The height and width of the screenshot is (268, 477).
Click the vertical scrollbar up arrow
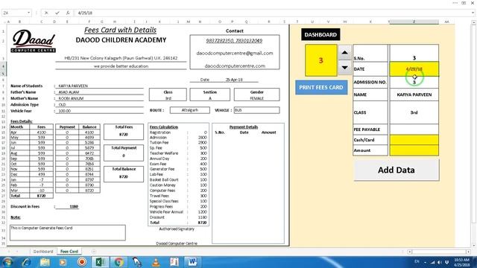coord(474,23)
